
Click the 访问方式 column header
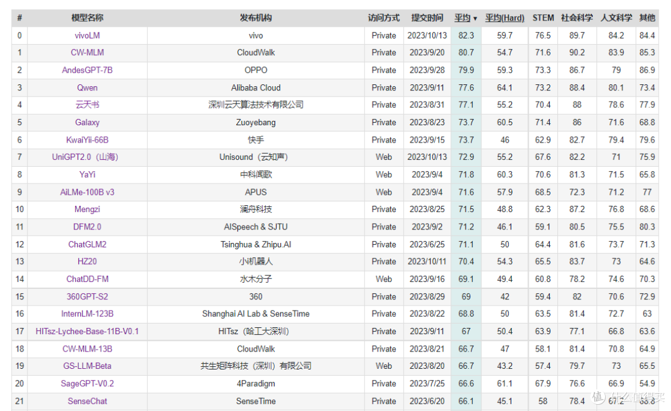coord(383,18)
